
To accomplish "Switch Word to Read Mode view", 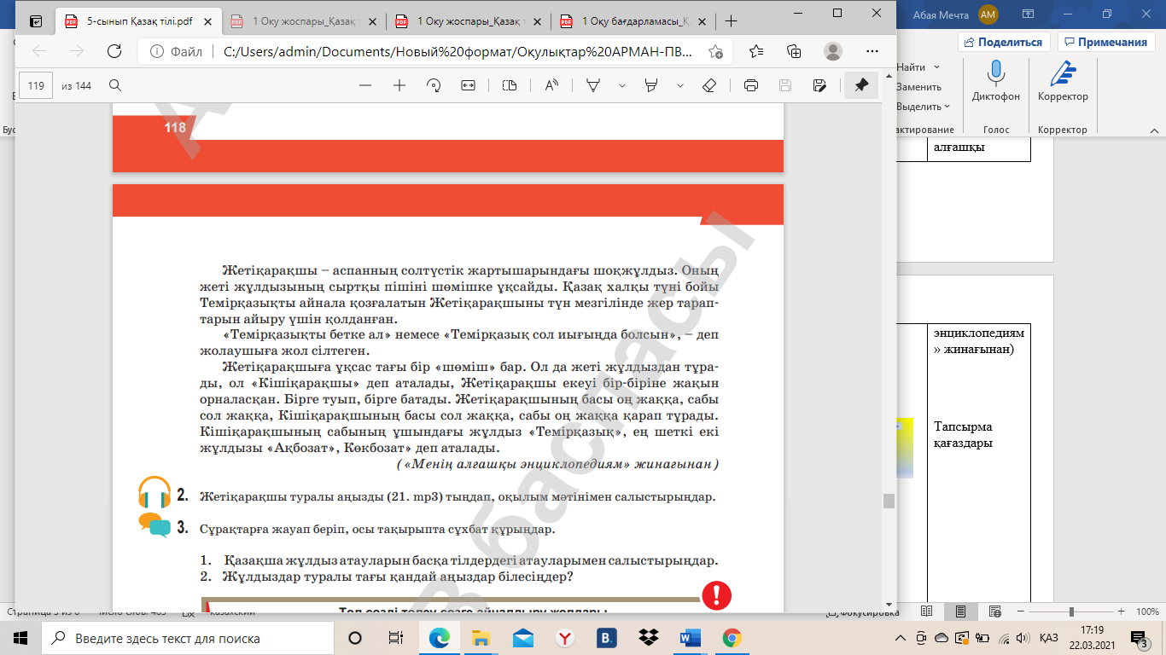I will [x=928, y=612].
